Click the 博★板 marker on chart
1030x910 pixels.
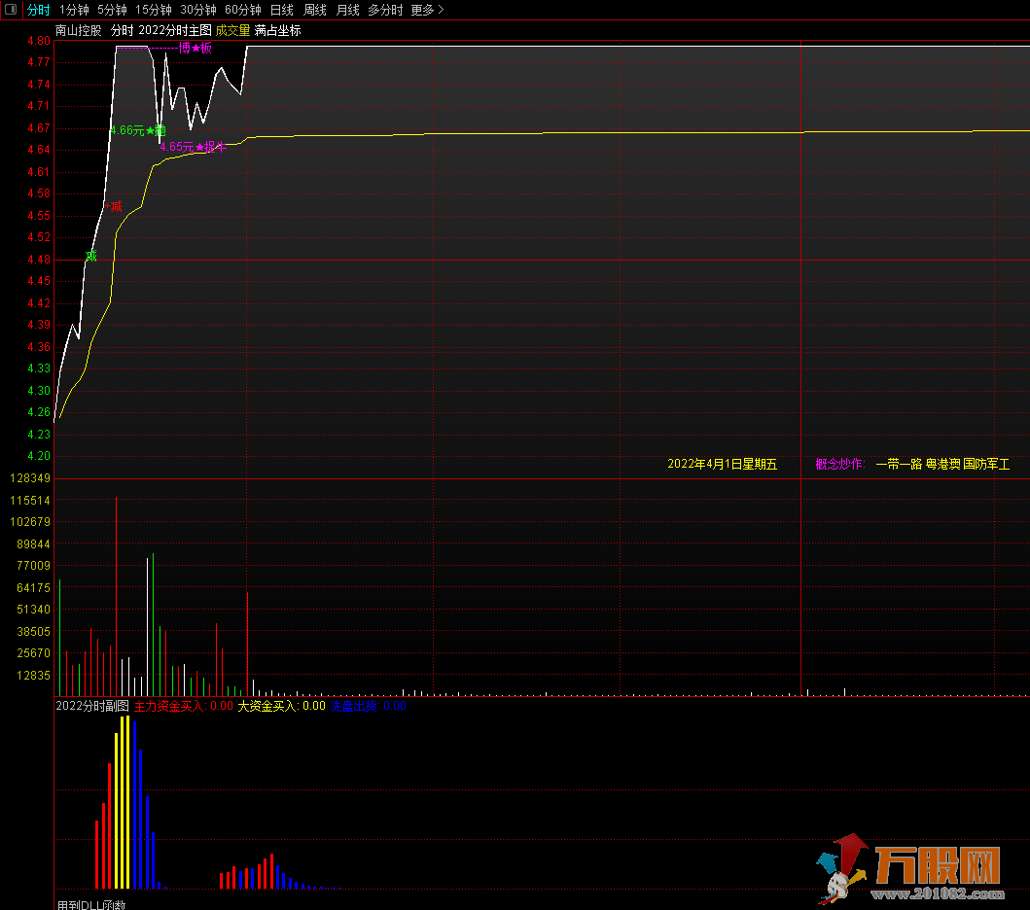click(x=195, y=48)
